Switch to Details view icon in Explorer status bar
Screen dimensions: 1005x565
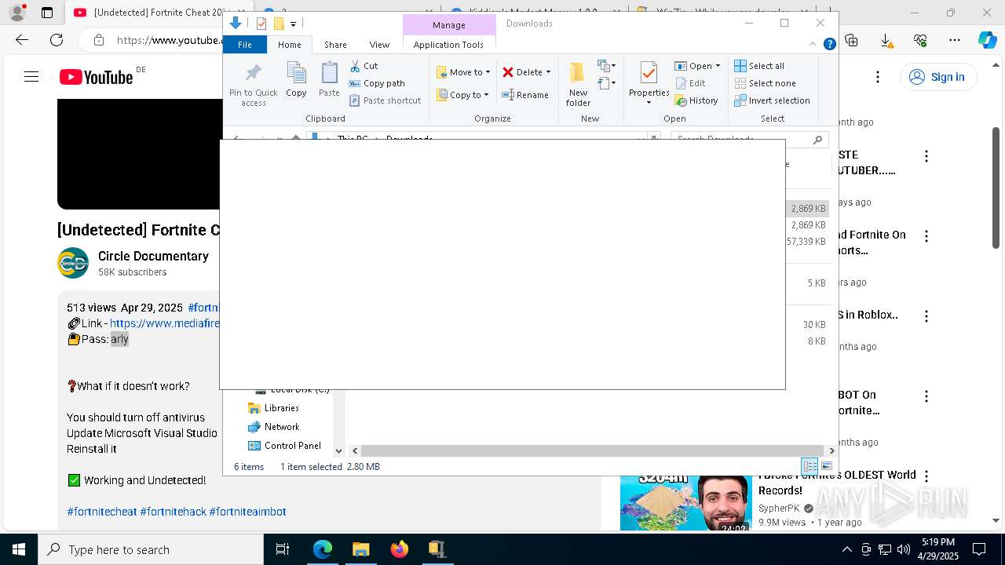[x=809, y=466]
